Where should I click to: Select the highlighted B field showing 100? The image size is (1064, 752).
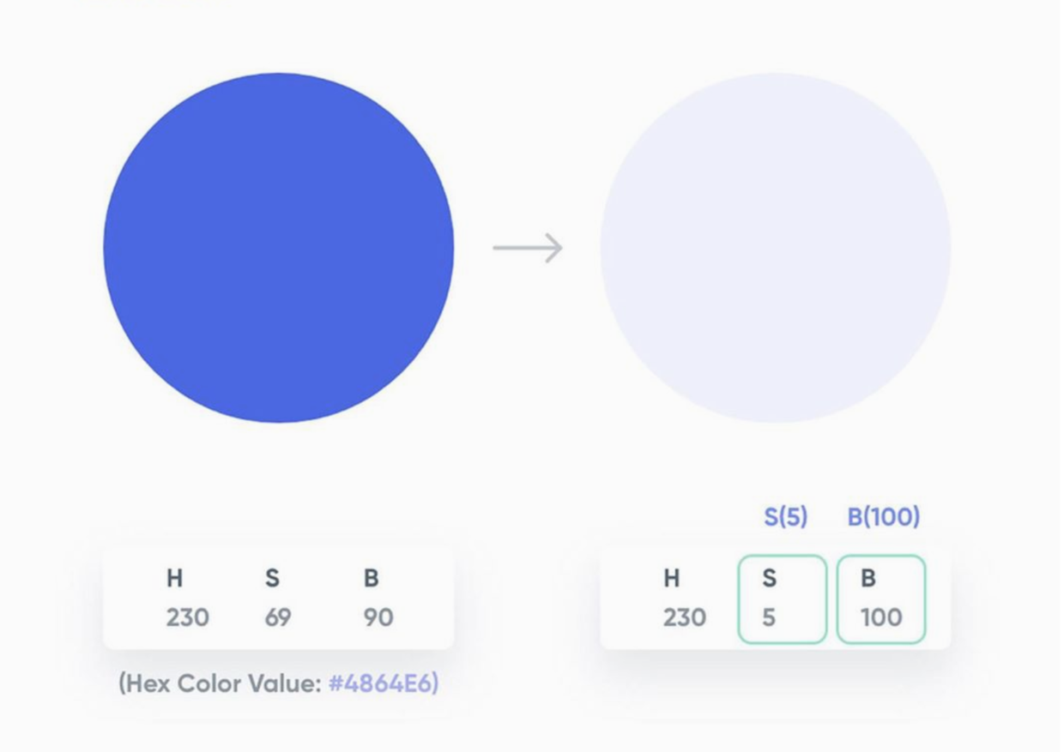(881, 599)
